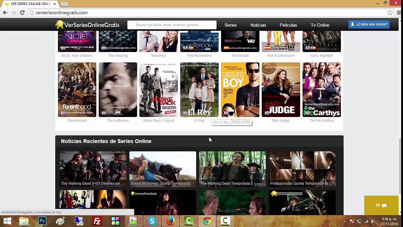Click the browser Forward arrow
Screen dimensions: 403x227
coord(14,13)
